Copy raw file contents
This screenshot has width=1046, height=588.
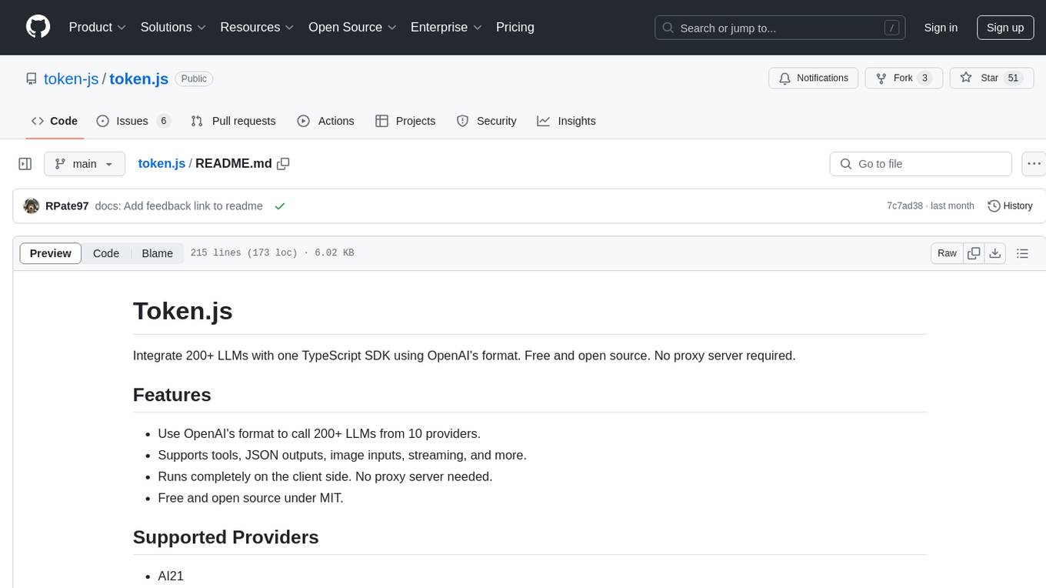point(974,253)
